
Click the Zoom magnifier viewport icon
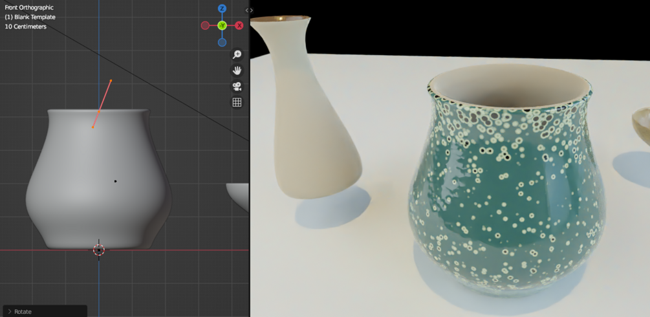coord(237,54)
